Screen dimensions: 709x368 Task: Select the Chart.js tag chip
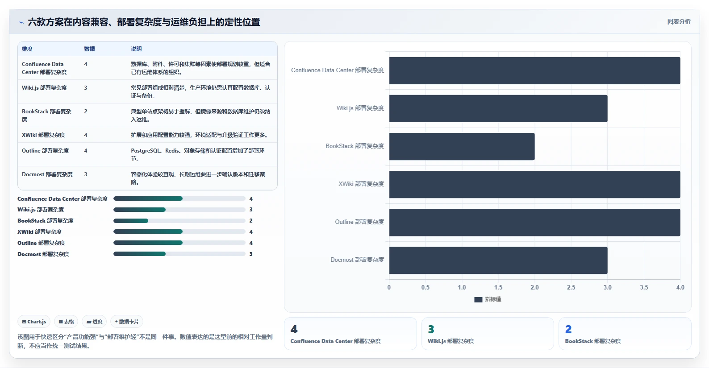(x=34, y=322)
